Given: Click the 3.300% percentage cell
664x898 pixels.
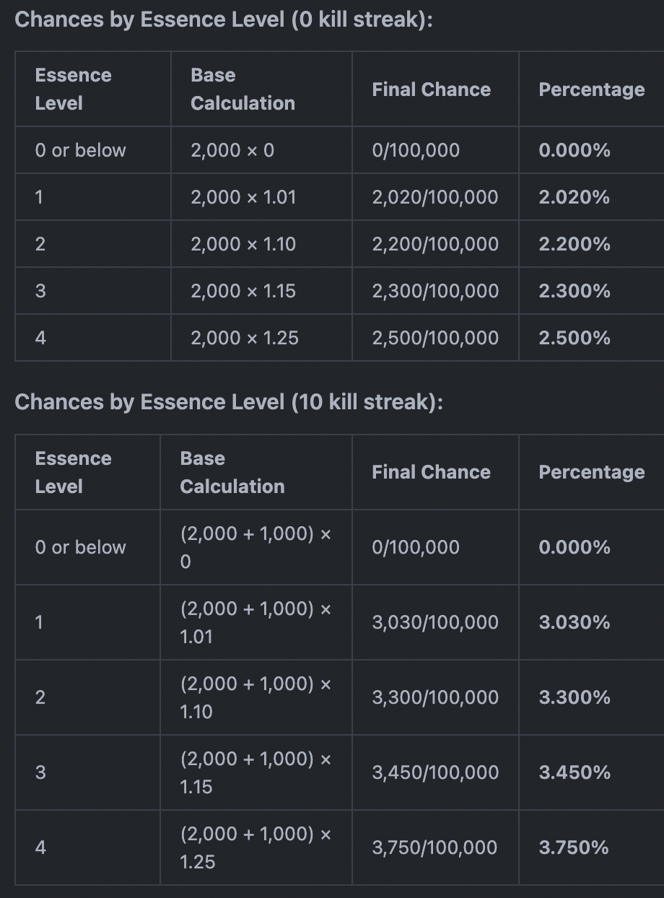Looking at the screenshot, I should coord(575,697).
